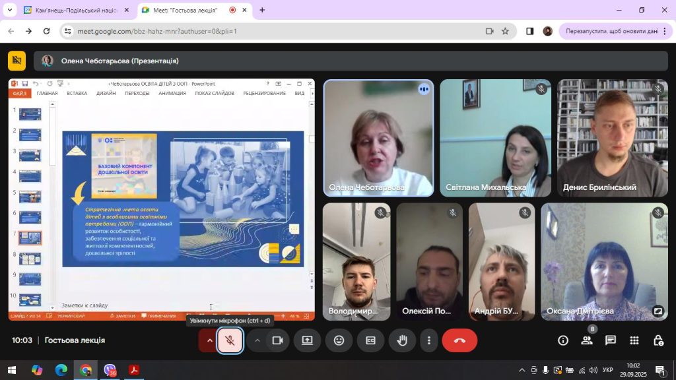Raise your hand in the meeting

402,340
